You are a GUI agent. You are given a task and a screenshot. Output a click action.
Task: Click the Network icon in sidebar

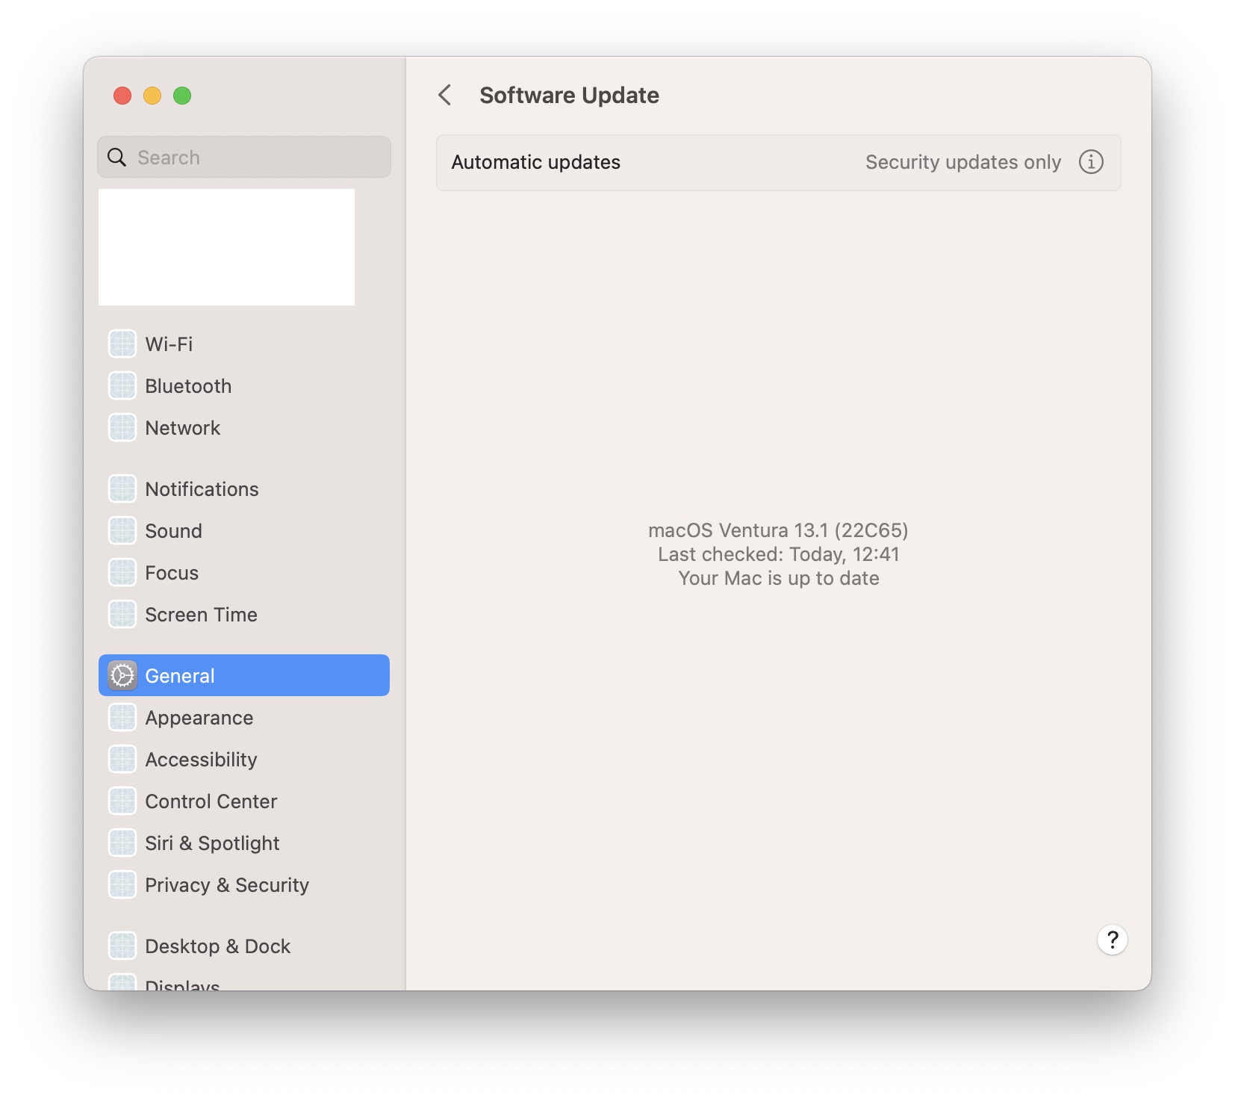122,427
